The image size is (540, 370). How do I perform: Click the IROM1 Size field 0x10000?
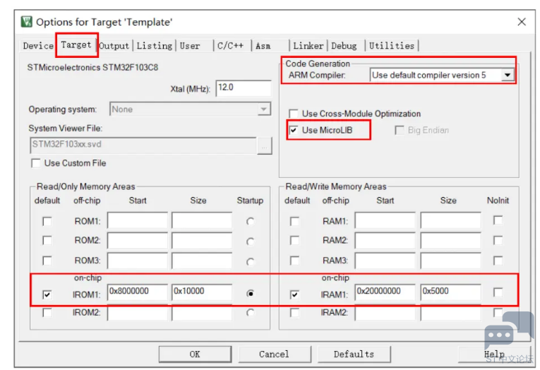pyautogui.click(x=202, y=292)
